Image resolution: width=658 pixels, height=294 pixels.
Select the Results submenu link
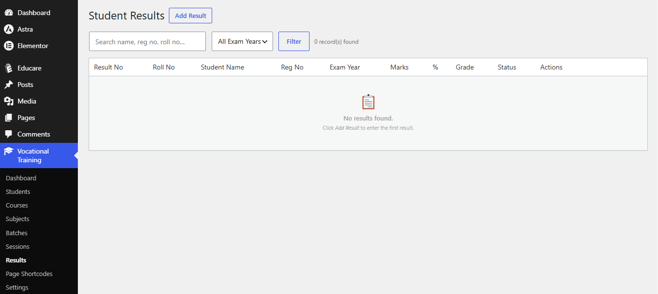16,260
